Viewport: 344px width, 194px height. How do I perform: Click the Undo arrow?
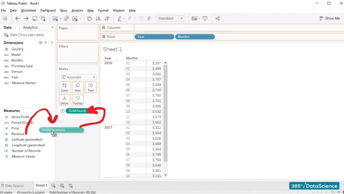point(17,18)
